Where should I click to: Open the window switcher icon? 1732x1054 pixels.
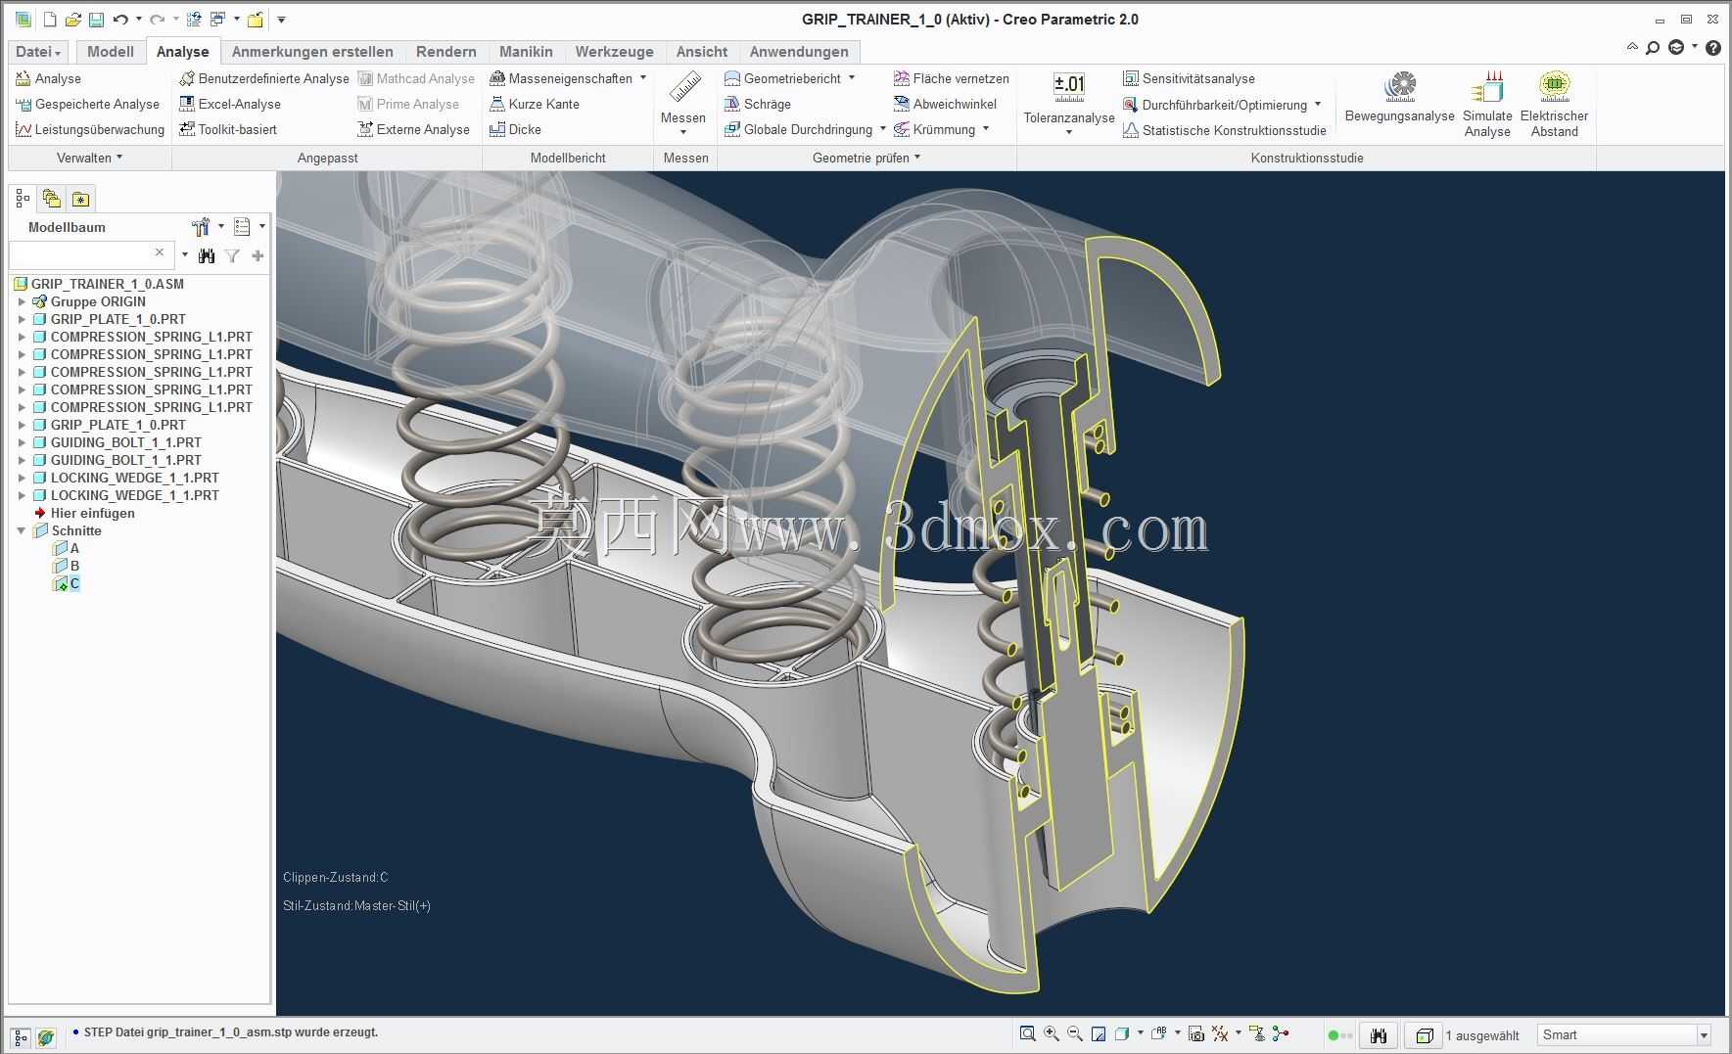(217, 20)
